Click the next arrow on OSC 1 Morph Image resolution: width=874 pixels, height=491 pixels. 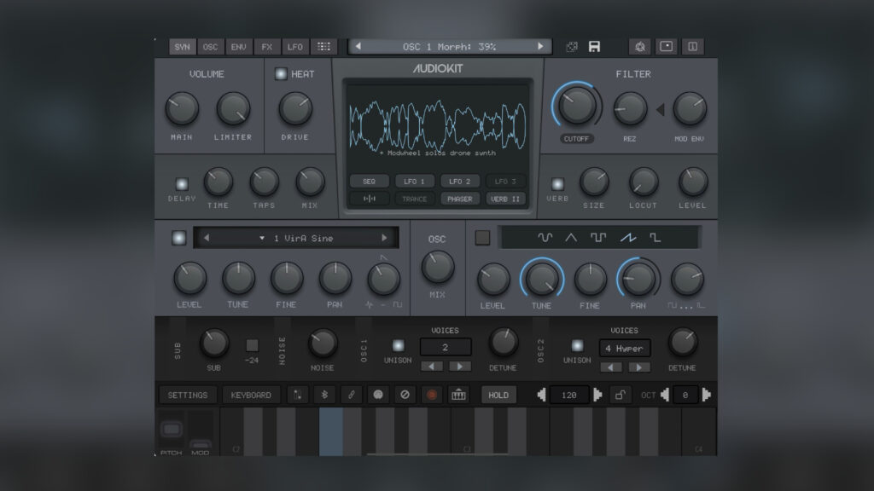point(539,46)
